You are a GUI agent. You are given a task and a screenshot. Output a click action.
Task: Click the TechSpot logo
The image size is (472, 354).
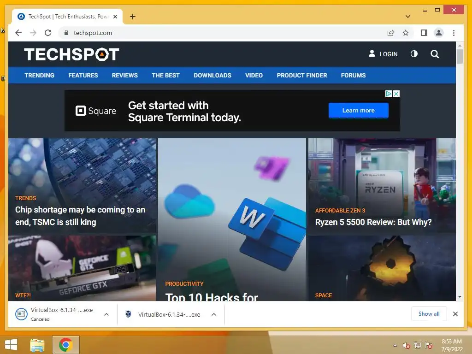click(x=71, y=54)
